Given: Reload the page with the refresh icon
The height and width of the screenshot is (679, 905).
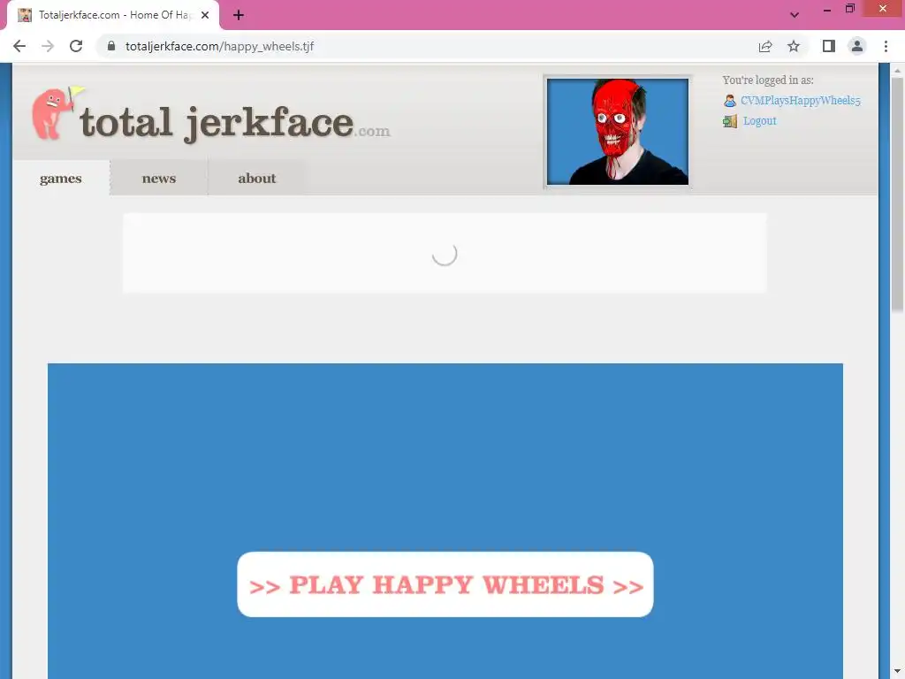Looking at the screenshot, I should 76,46.
